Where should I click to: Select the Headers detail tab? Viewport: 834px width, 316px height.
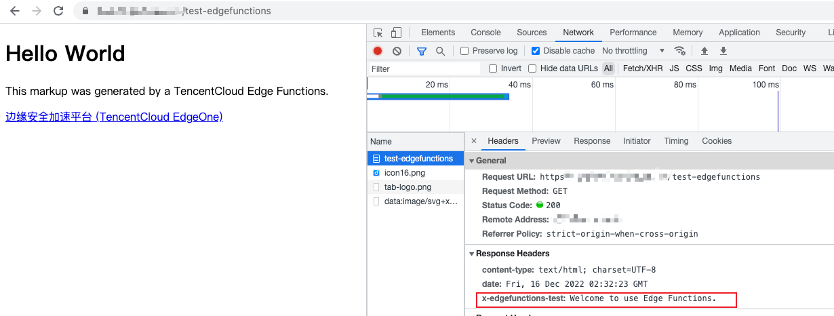point(503,141)
